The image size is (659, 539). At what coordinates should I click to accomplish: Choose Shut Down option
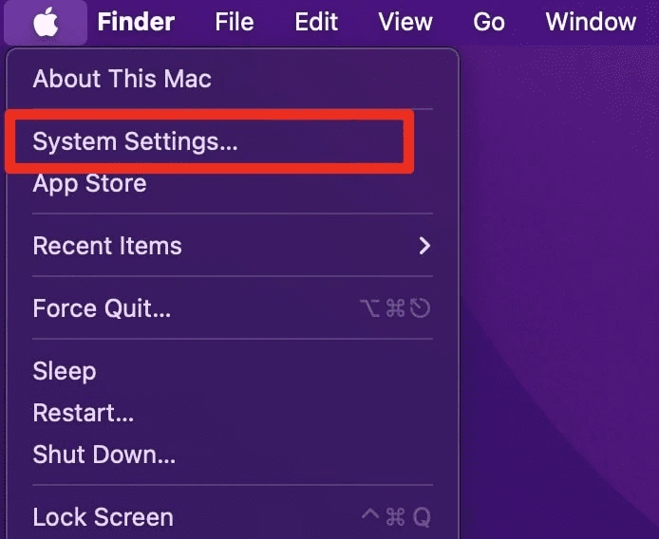point(104,455)
